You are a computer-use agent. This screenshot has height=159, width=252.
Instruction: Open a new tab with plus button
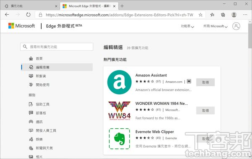click(122, 6)
